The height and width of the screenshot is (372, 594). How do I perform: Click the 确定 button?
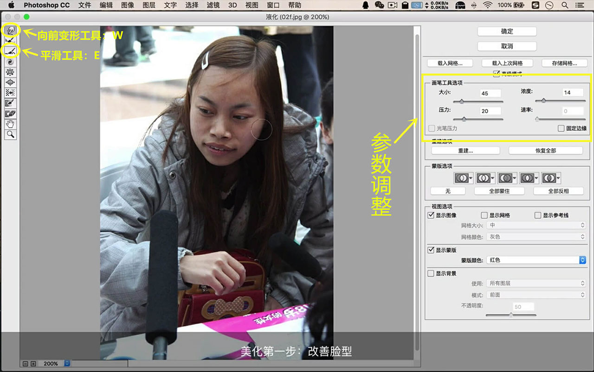pyautogui.click(x=507, y=32)
